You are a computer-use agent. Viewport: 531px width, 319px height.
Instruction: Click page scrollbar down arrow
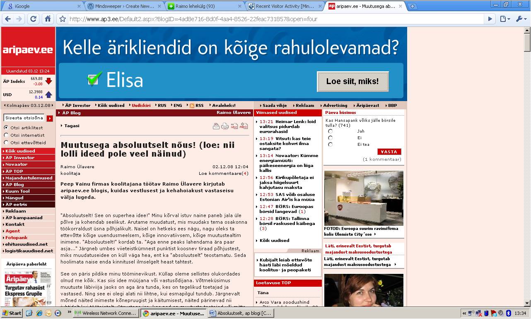click(527, 303)
